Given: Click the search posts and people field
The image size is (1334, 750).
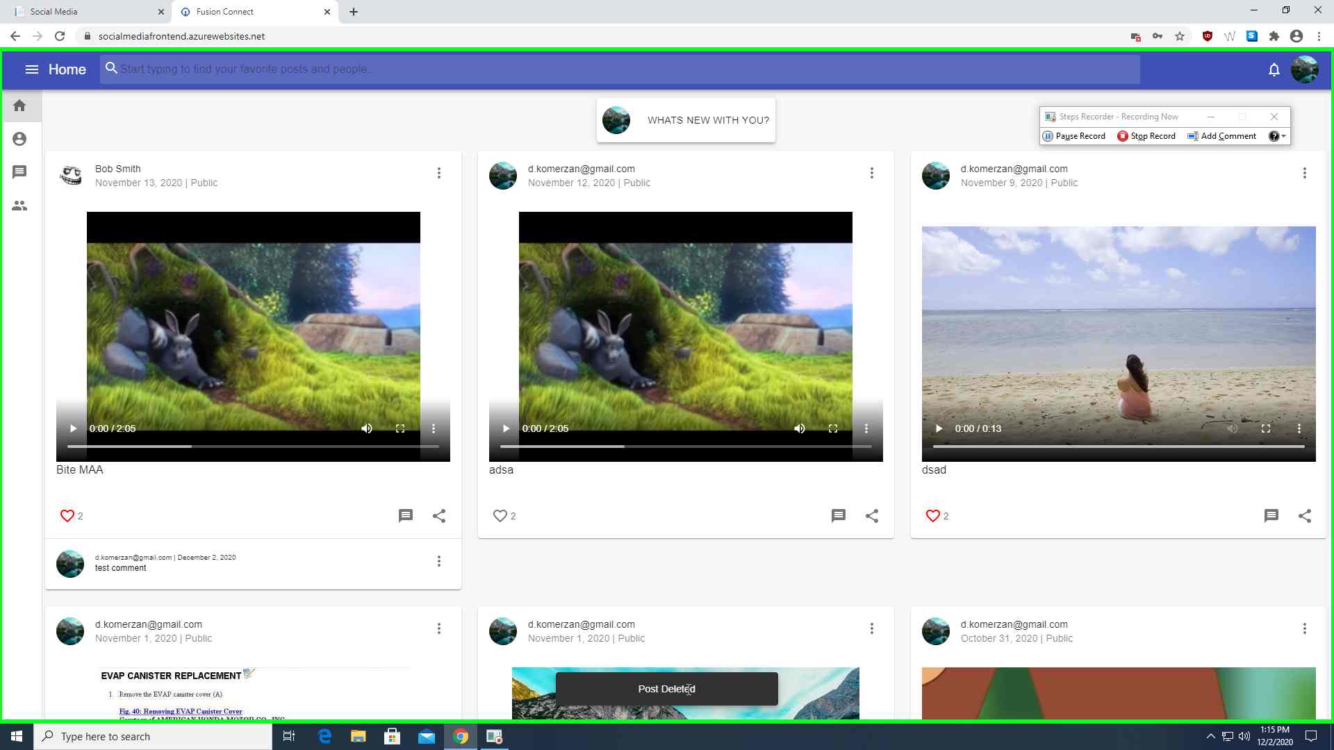Looking at the screenshot, I should tap(620, 69).
